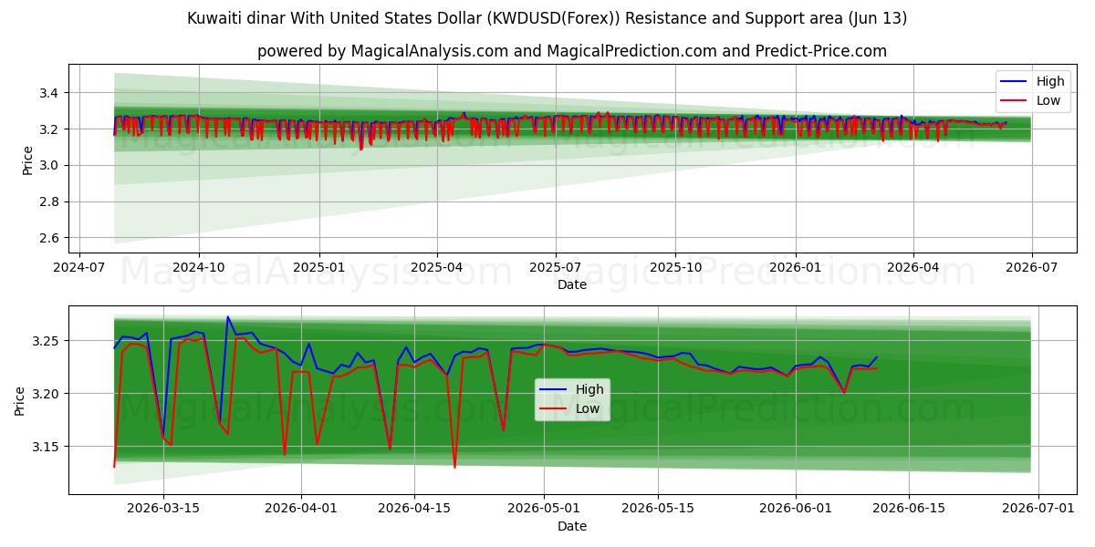Image resolution: width=1095 pixels, height=547 pixels.
Task: Click the 2025-01 tick label
Action: coord(318,269)
